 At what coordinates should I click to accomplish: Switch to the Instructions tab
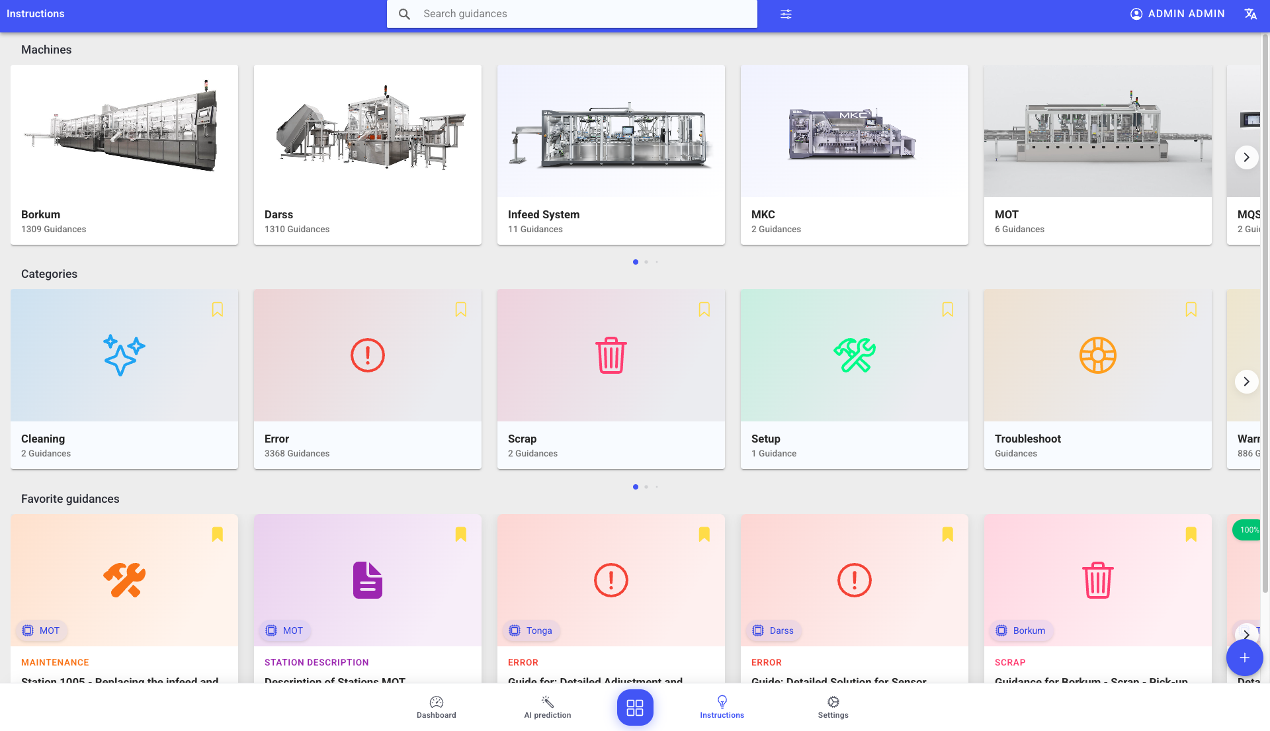pyautogui.click(x=722, y=707)
